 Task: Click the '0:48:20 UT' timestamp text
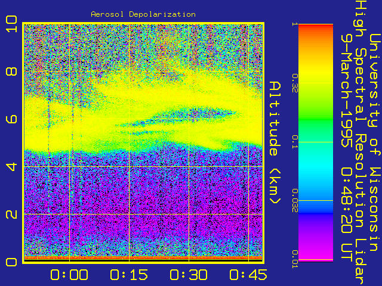coord(347,215)
